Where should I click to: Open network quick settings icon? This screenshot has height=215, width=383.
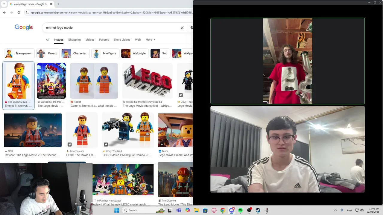[x=357, y=210]
